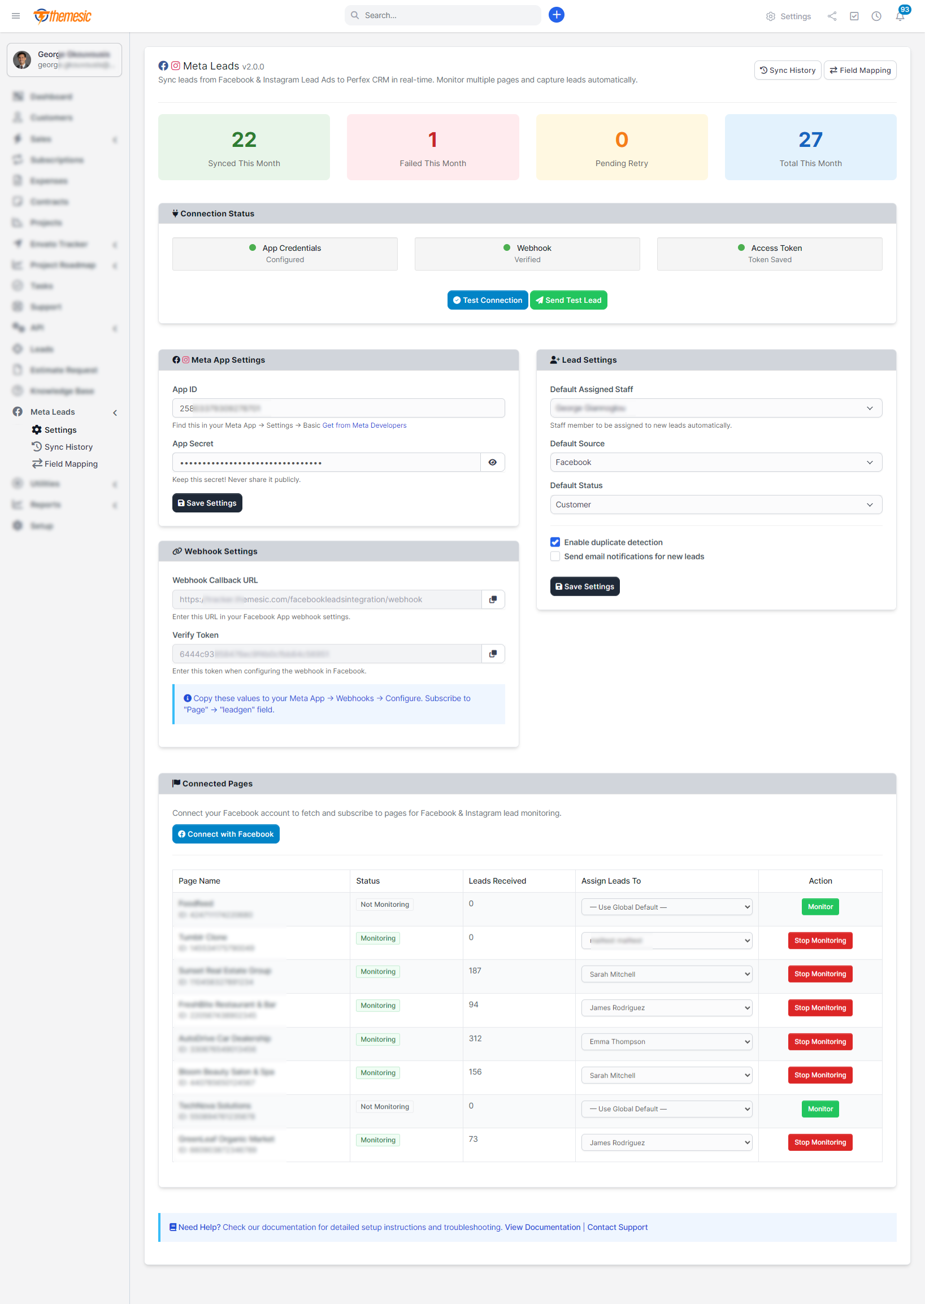The height and width of the screenshot is (1304, 925).
Task: Uncheck Enable duplicate detection
Action: 555,541
